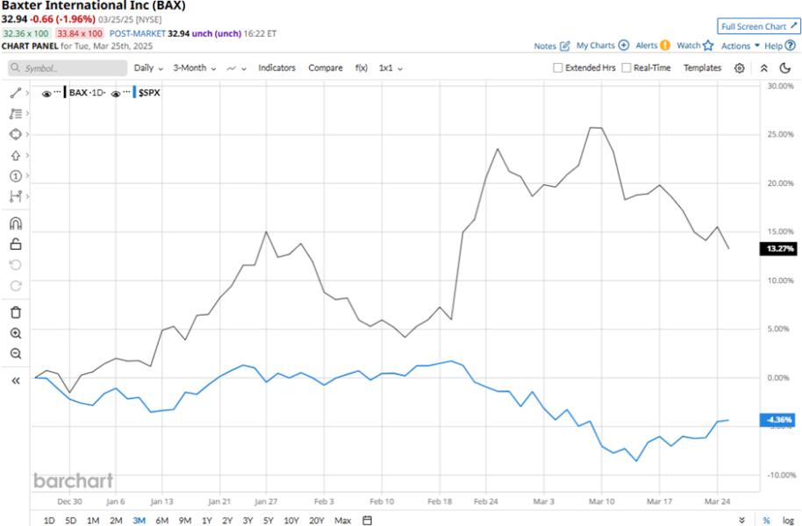Toggle percent scale mode
Image resolution: width=802 pixels, height=526 pixels.
pyautogui.click(x=766, y=521)
